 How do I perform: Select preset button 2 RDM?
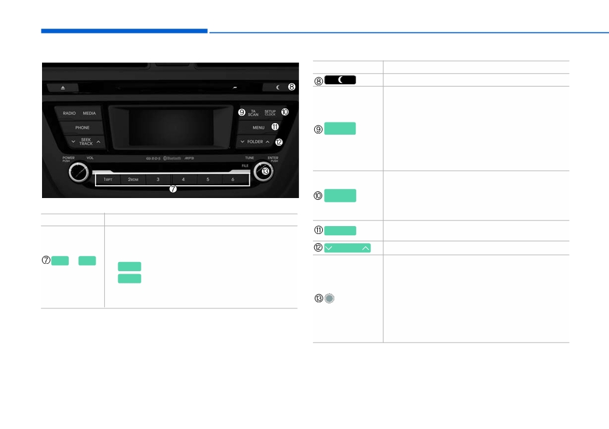point(133,180)
